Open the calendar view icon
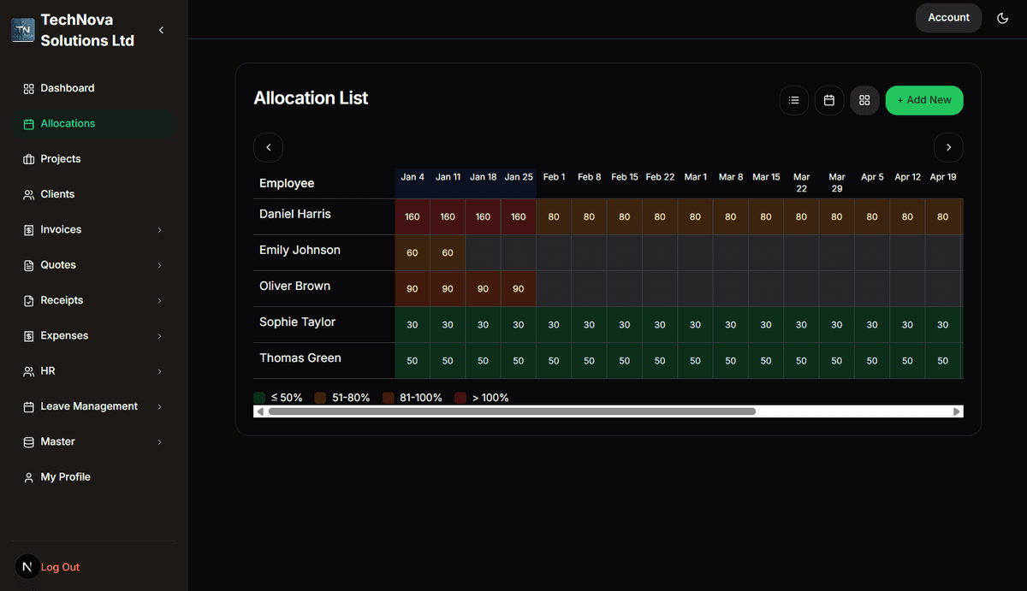The image size is (1027, 591). [x=828, y=100]
